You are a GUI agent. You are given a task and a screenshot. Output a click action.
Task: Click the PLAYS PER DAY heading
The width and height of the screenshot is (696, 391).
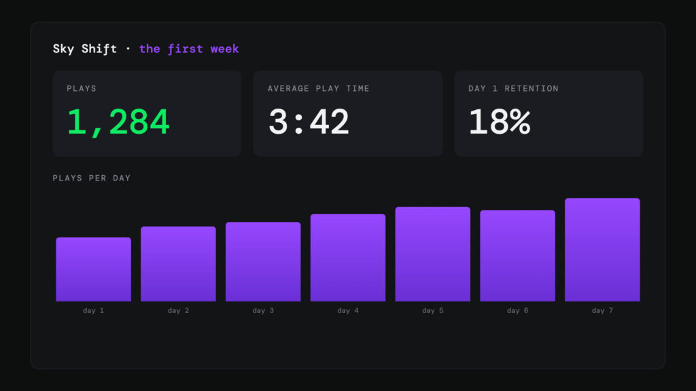[92, 179]
